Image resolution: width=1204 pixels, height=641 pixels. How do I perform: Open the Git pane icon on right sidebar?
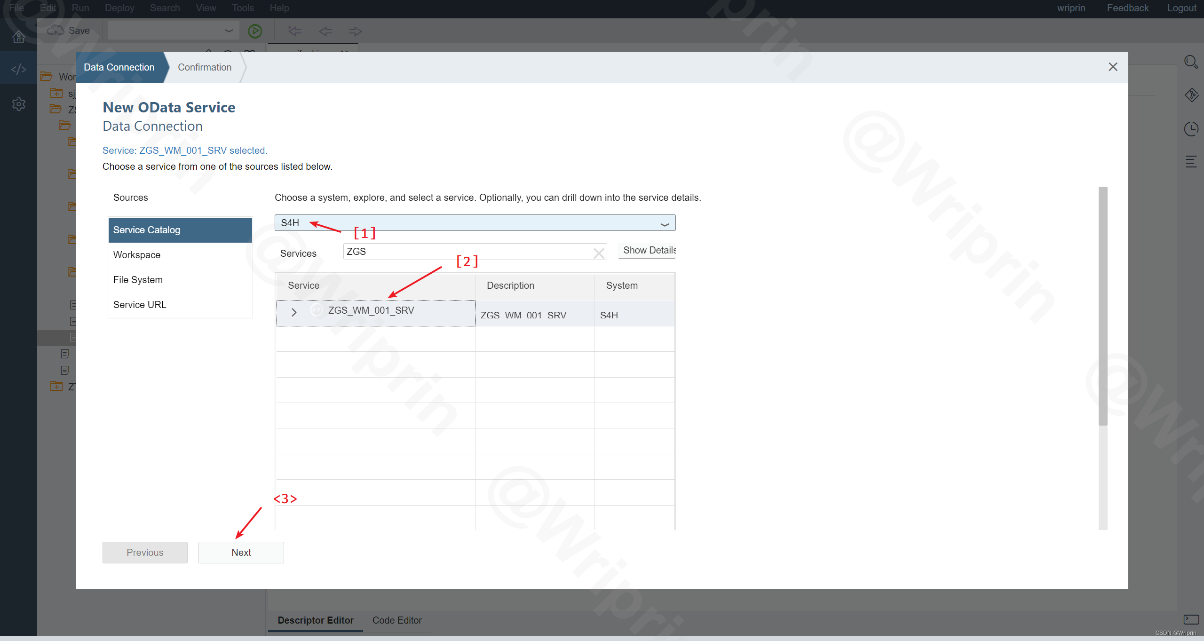(x=1191, y=95)
